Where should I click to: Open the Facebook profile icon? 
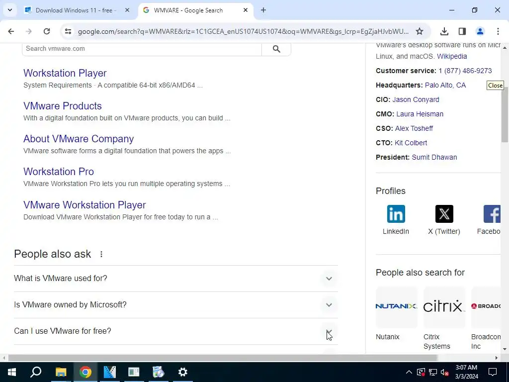click(x=492, y=214)
